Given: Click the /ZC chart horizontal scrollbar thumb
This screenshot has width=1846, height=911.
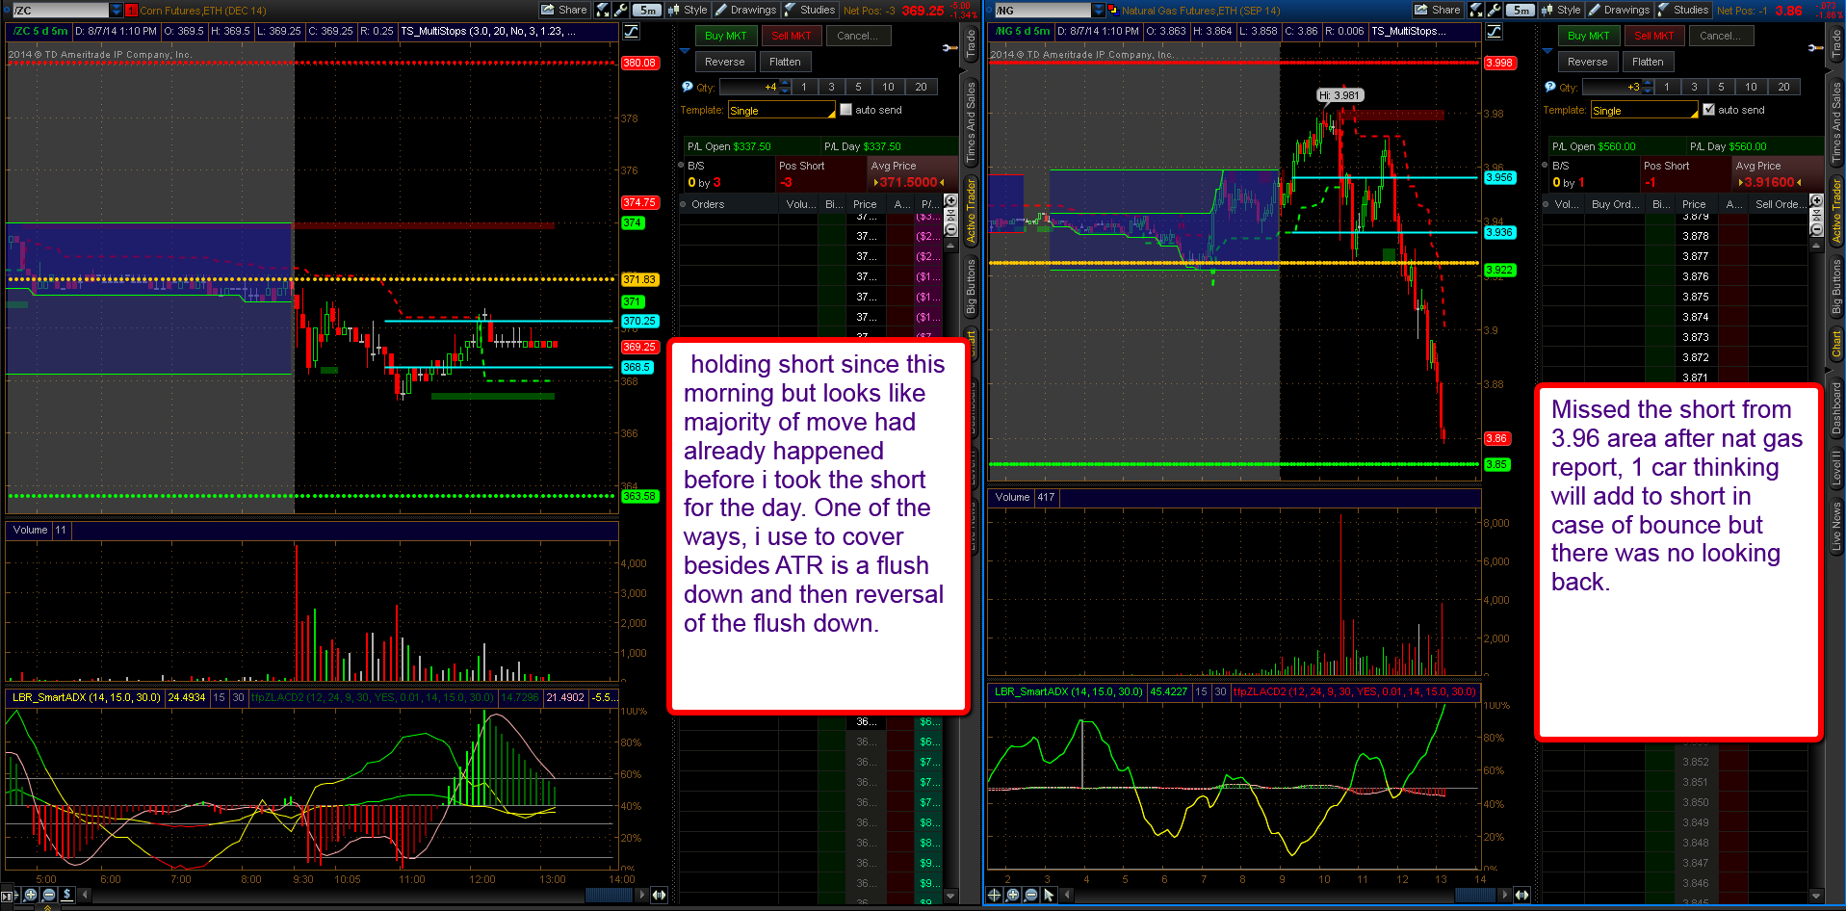Looking at the screenshot, I should tap(609, 895).
